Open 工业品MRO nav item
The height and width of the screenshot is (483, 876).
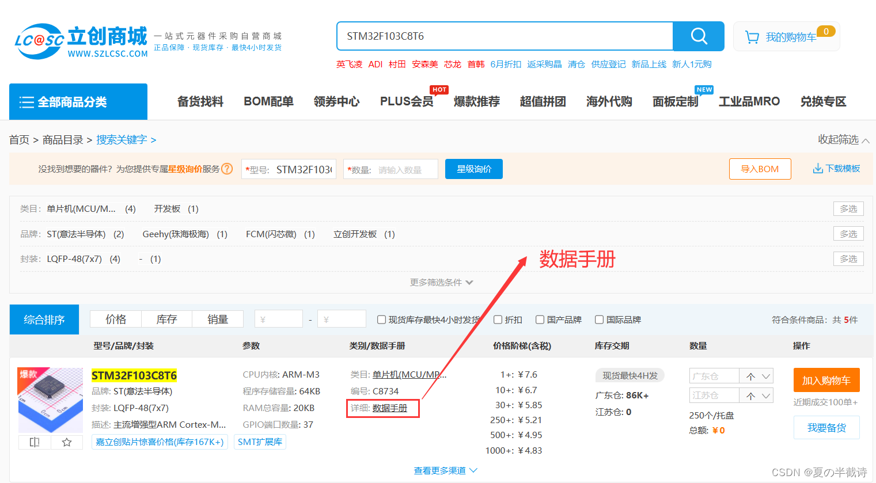749,101
